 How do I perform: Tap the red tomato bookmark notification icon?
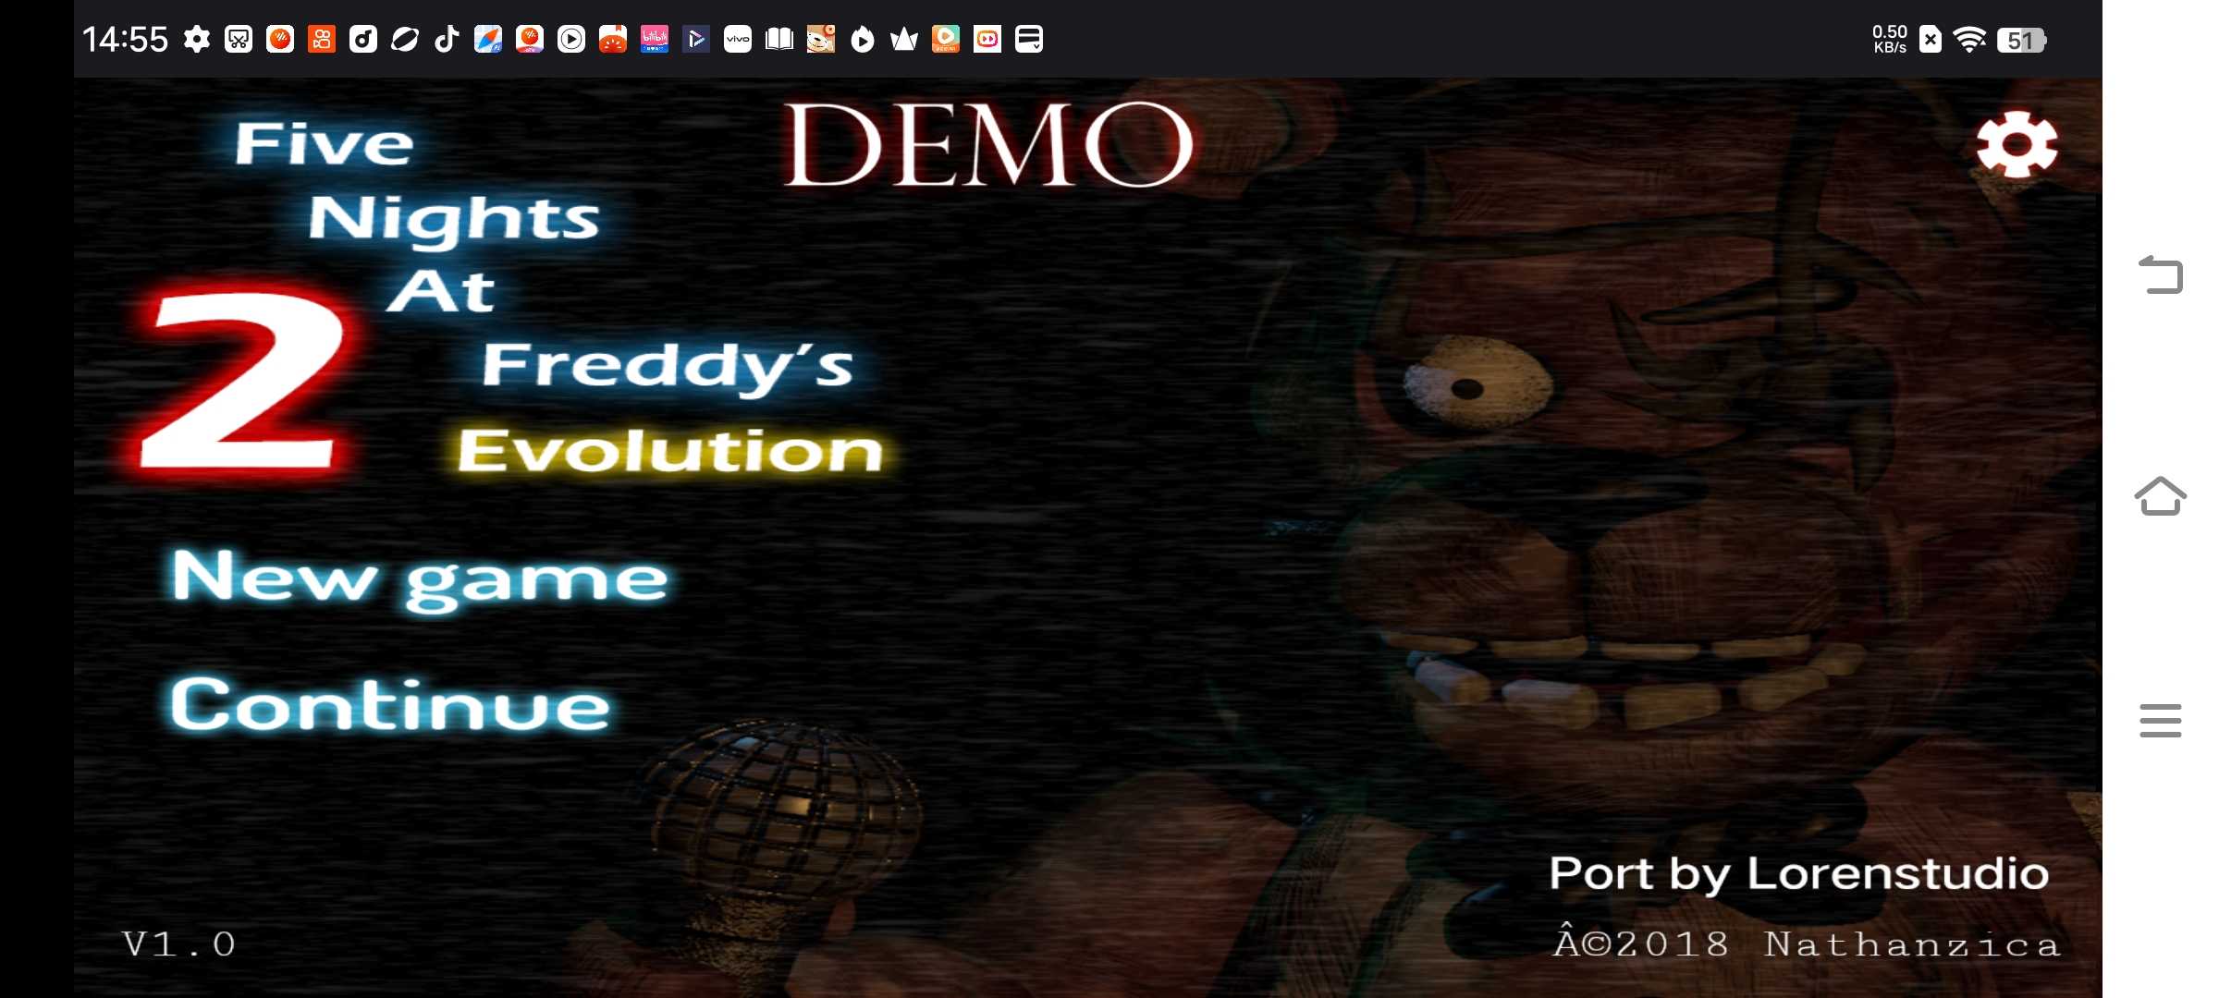pos(613,39)
